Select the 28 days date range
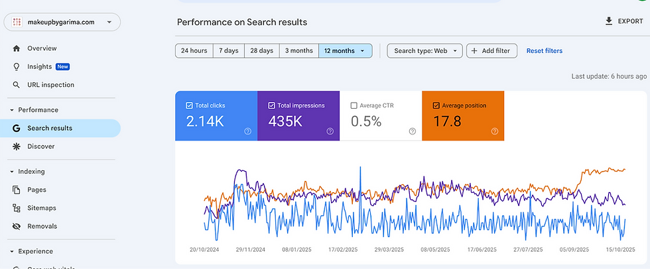650x269 pixels. point(261,51)
